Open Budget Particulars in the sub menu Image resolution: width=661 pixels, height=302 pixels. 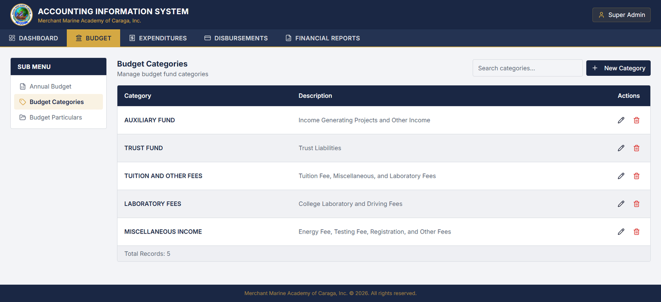[59, 117]
